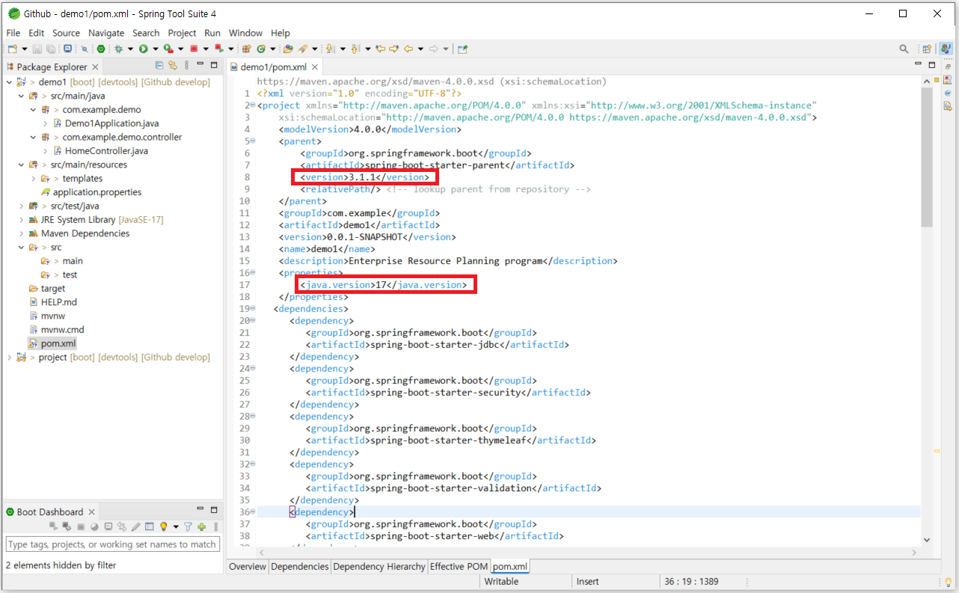Close the demo1/pom.xml editor tab
The image size is (959, 593).
[316, 67]
